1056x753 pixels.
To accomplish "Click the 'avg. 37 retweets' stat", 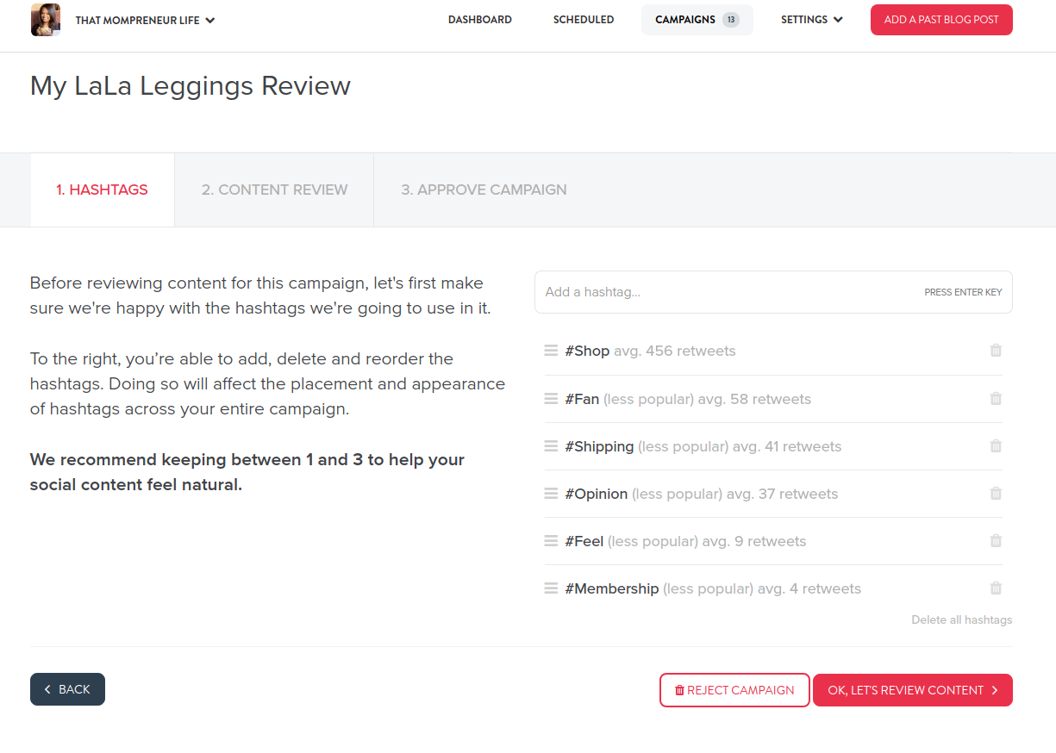I will pyautogui.click(x=782, y=494).
